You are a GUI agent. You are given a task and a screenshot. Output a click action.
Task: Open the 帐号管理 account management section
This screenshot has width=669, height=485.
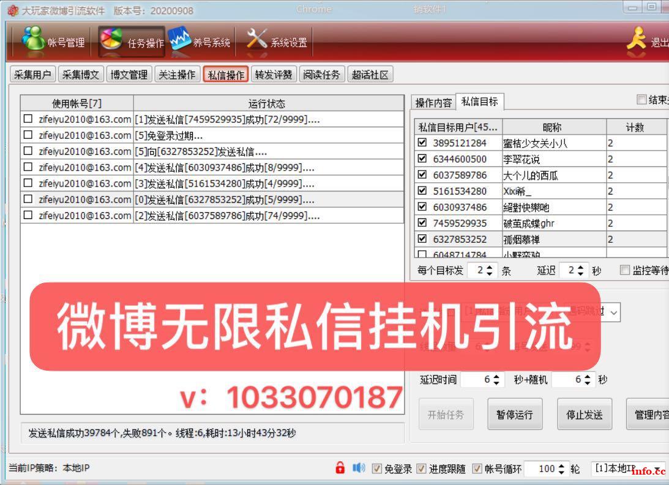[x=53, y=42]
